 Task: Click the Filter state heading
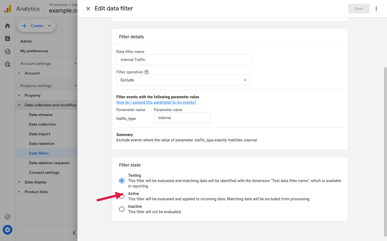[x=130, y=165]
